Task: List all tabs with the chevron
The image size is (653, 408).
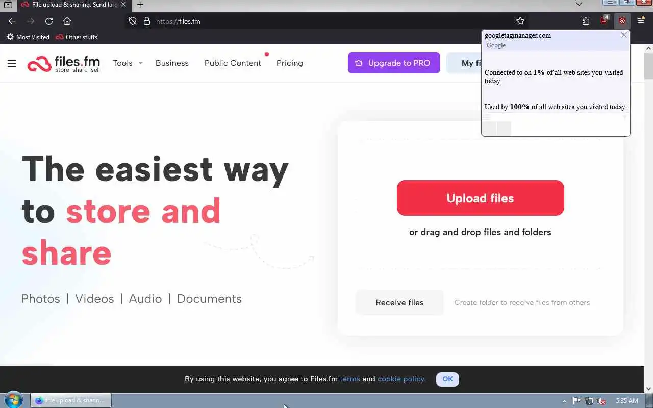Action: click(x=579, y=4)
